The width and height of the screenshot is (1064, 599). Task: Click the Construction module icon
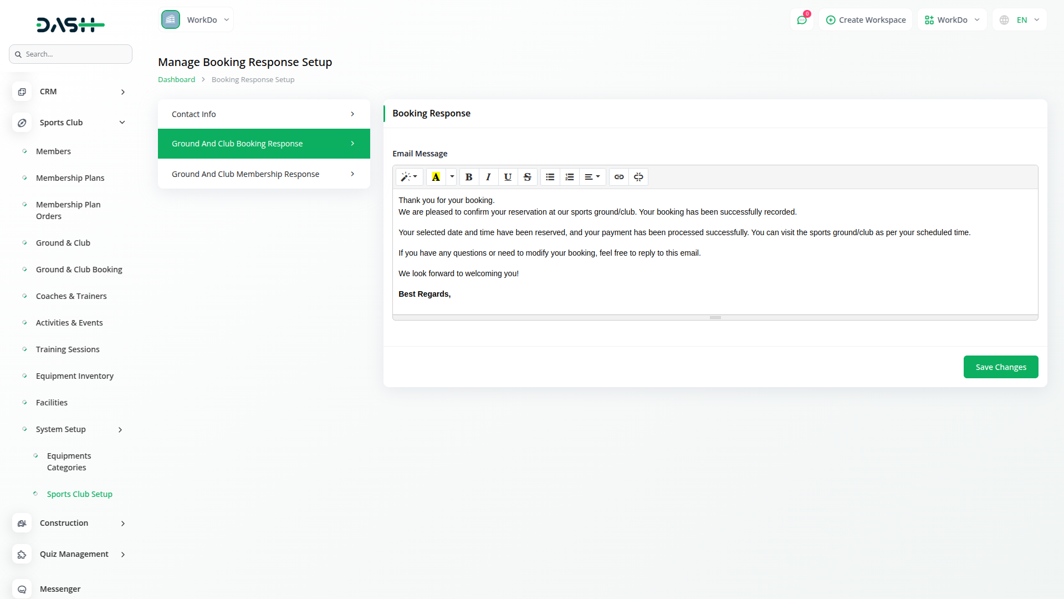pyautogui.click(x=22, y=523)
